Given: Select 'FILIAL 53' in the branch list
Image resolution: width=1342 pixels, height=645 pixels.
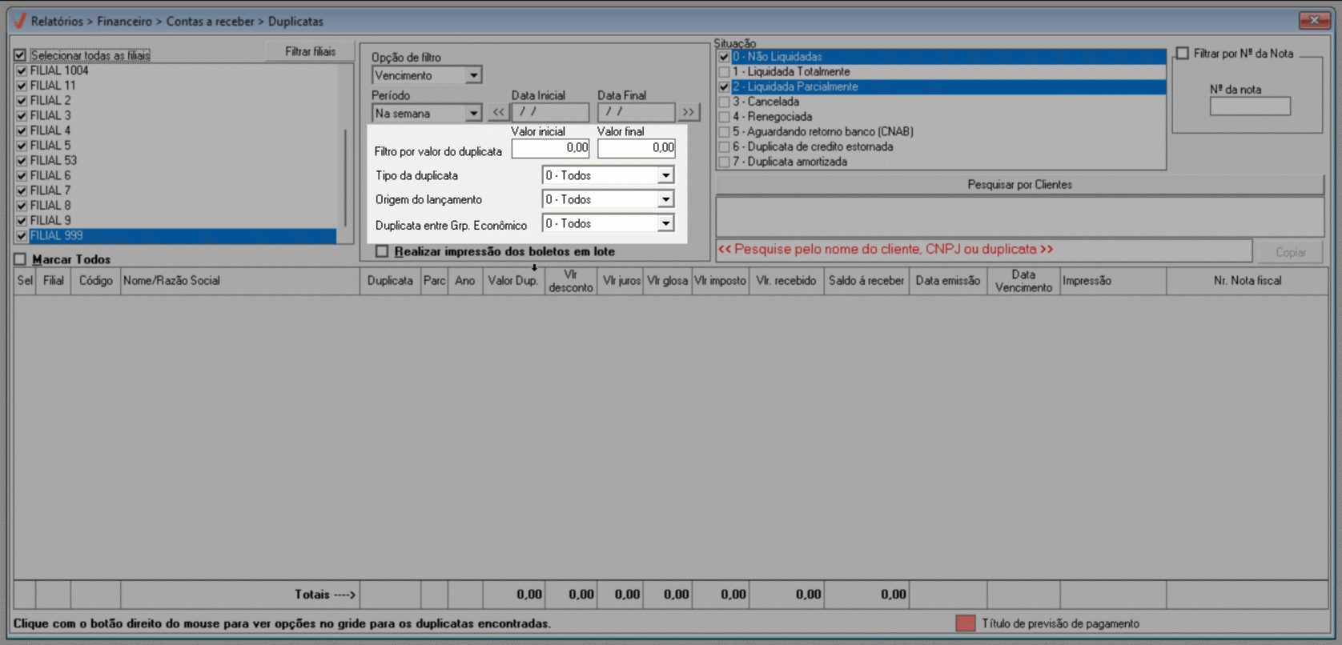Looking at the screenshot, I should tap(54, 160).
